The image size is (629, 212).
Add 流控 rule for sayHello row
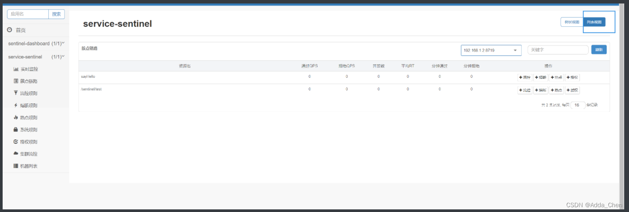525,77
